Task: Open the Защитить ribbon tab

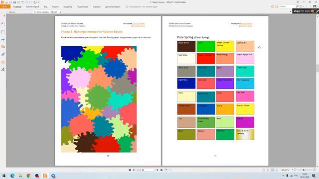Action: click(68, 6)
